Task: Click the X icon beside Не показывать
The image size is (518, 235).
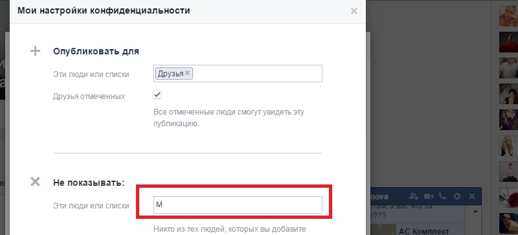Action: click(35, 182)
